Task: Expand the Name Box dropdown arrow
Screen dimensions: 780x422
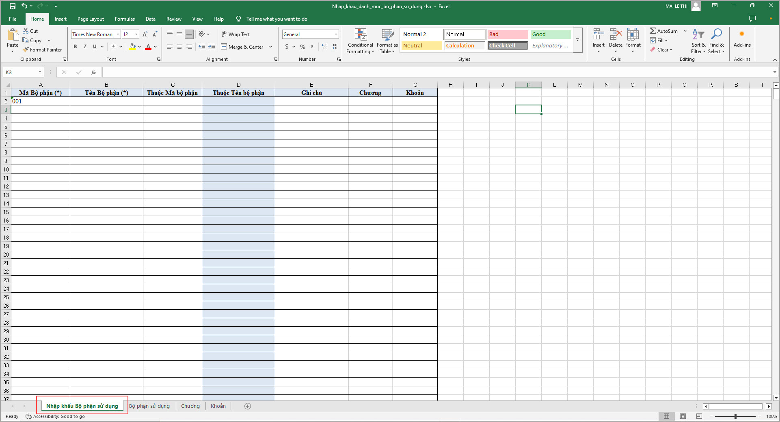Action: (x=40, y=72)
